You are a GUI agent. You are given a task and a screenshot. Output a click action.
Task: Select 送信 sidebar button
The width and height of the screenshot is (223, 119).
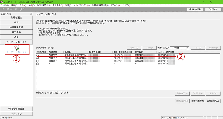(x=16, y=37)
